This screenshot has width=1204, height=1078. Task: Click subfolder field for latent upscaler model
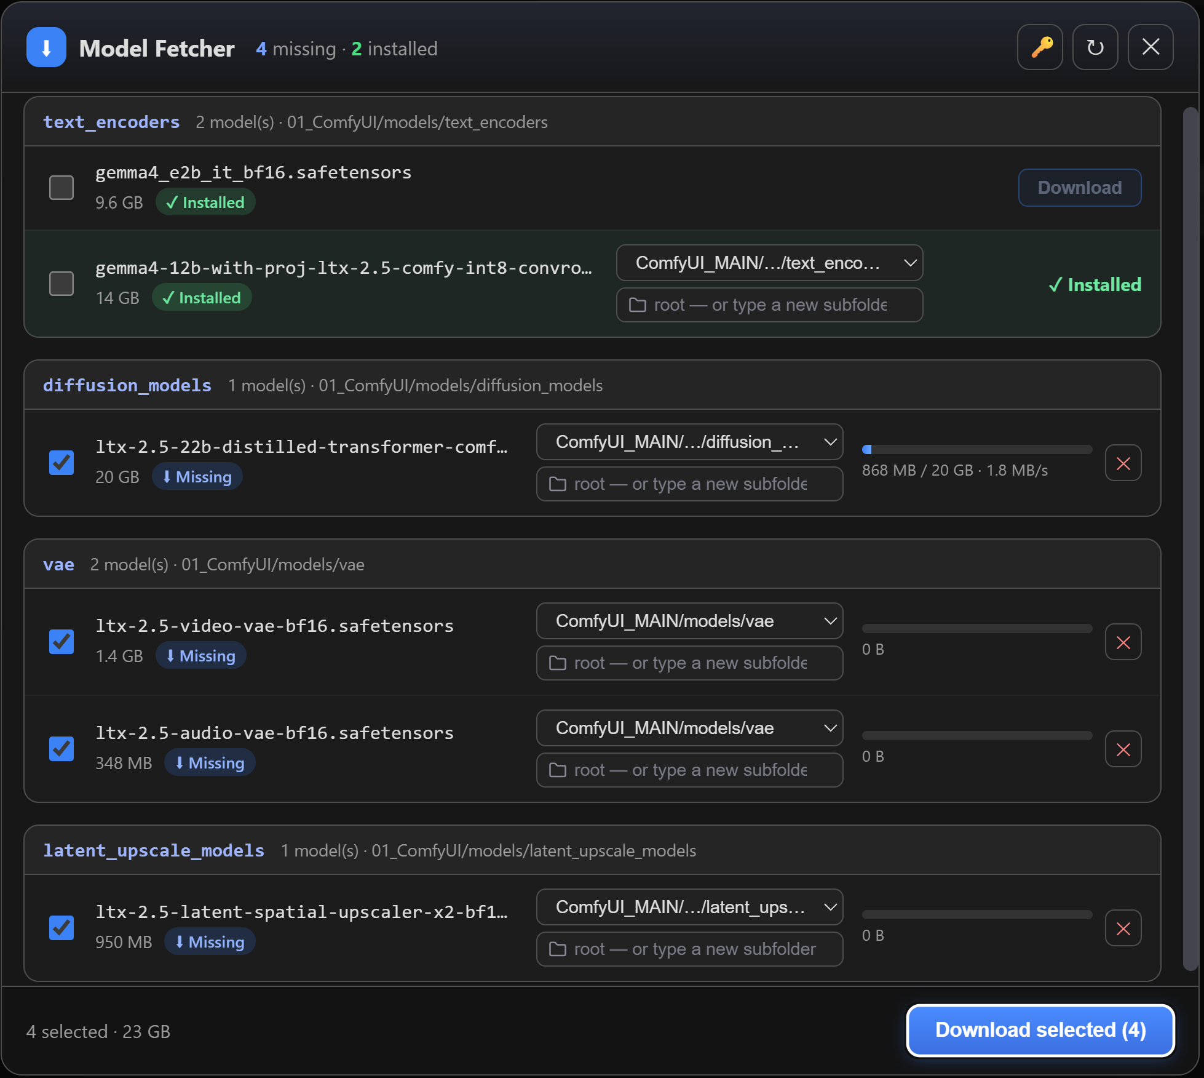[x=689, y=949]
